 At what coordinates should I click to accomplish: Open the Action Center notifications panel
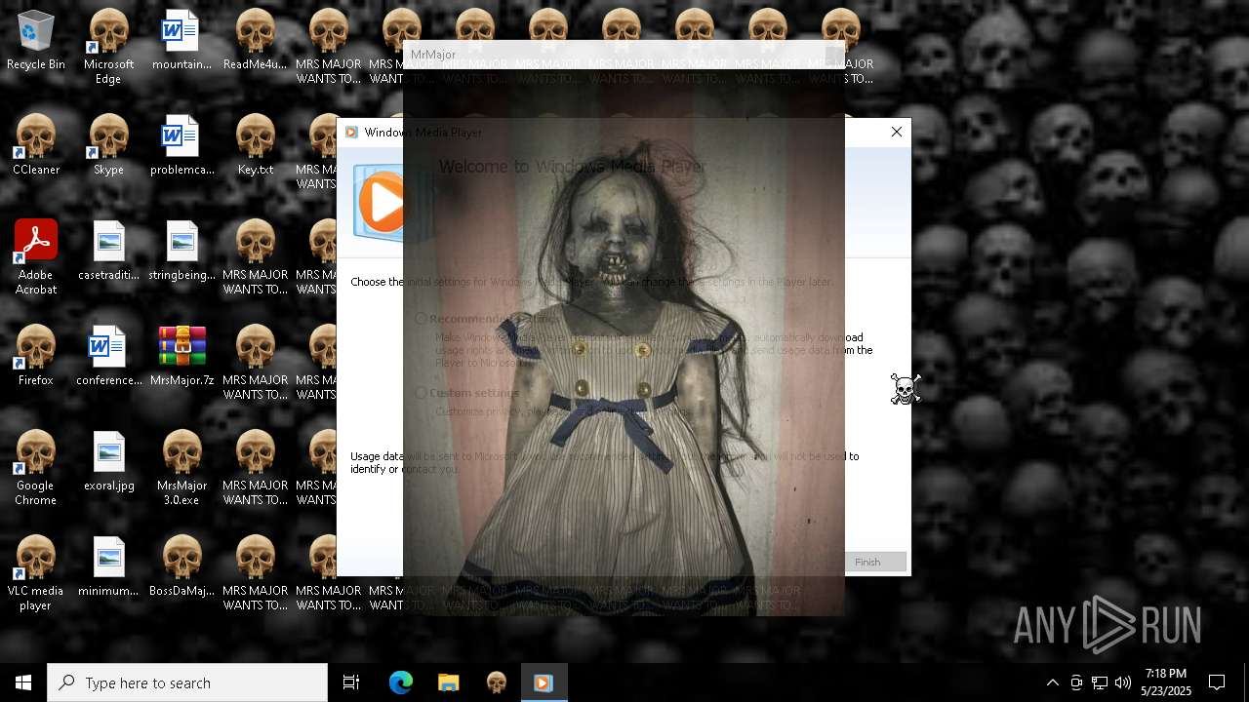pos(1217,682)
